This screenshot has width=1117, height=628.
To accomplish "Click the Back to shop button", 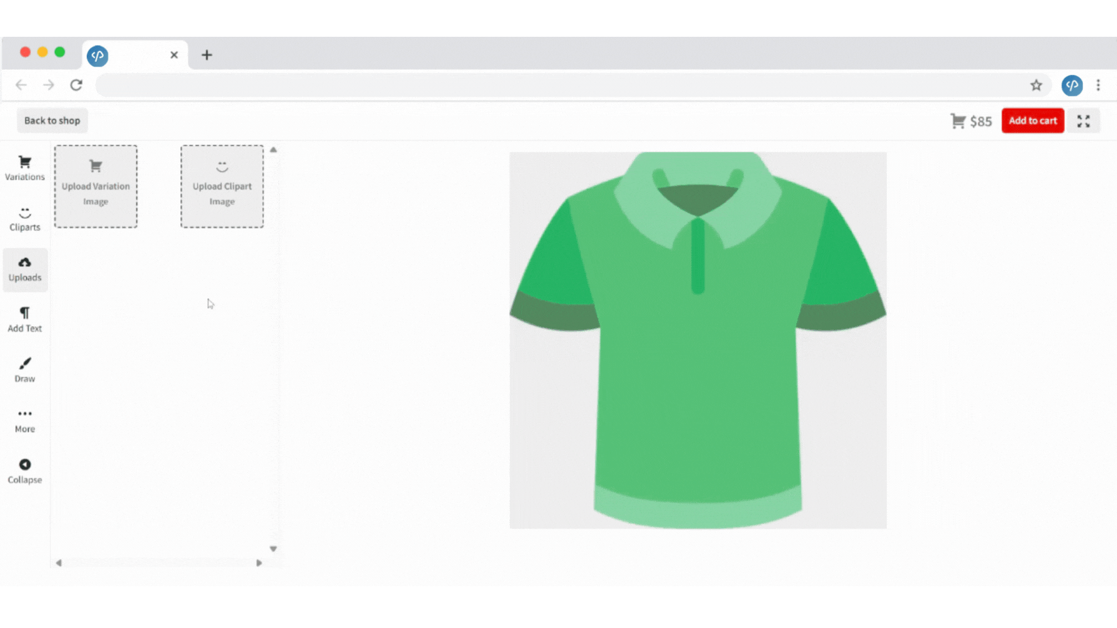I will pos(52,121).
